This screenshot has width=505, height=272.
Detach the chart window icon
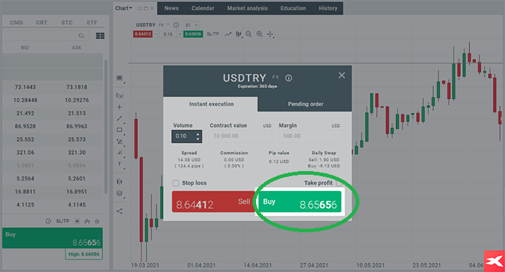140,9
